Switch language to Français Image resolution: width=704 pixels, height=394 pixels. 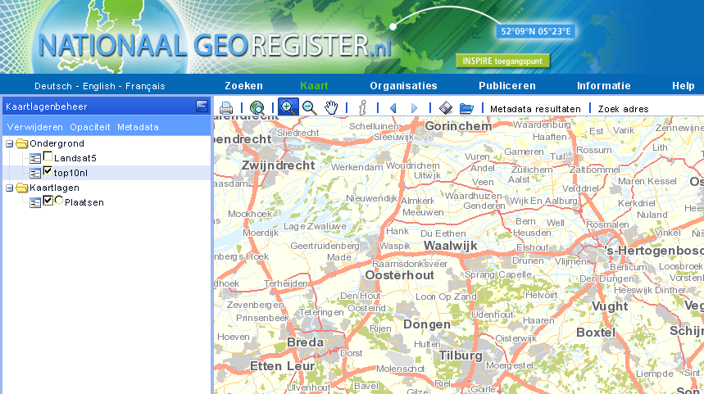pos(145,86)
